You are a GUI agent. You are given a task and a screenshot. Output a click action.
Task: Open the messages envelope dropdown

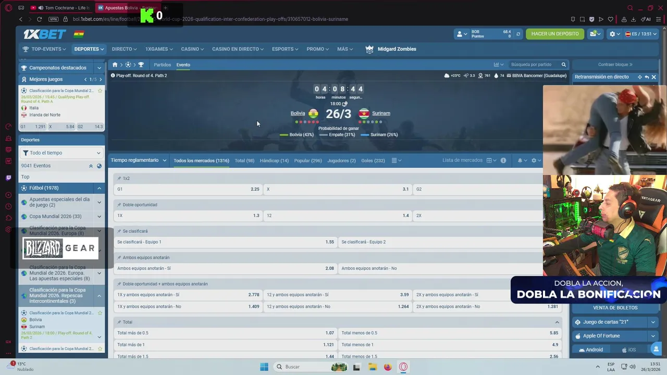click(x=596, y=34)
